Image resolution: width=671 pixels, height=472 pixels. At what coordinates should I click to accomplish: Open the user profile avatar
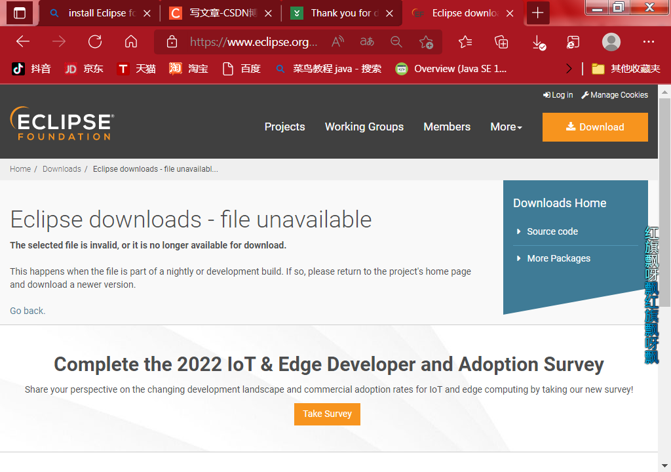pos(611,41)
